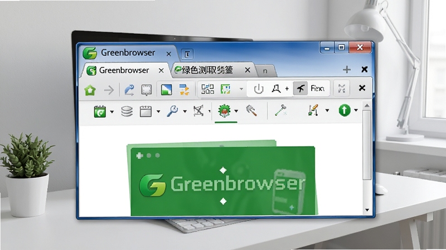Viewport: 446px width, 250px height.
Task: Click the orange and blue blocks icon
Action: pyautogui.click(x=184, y=89)
